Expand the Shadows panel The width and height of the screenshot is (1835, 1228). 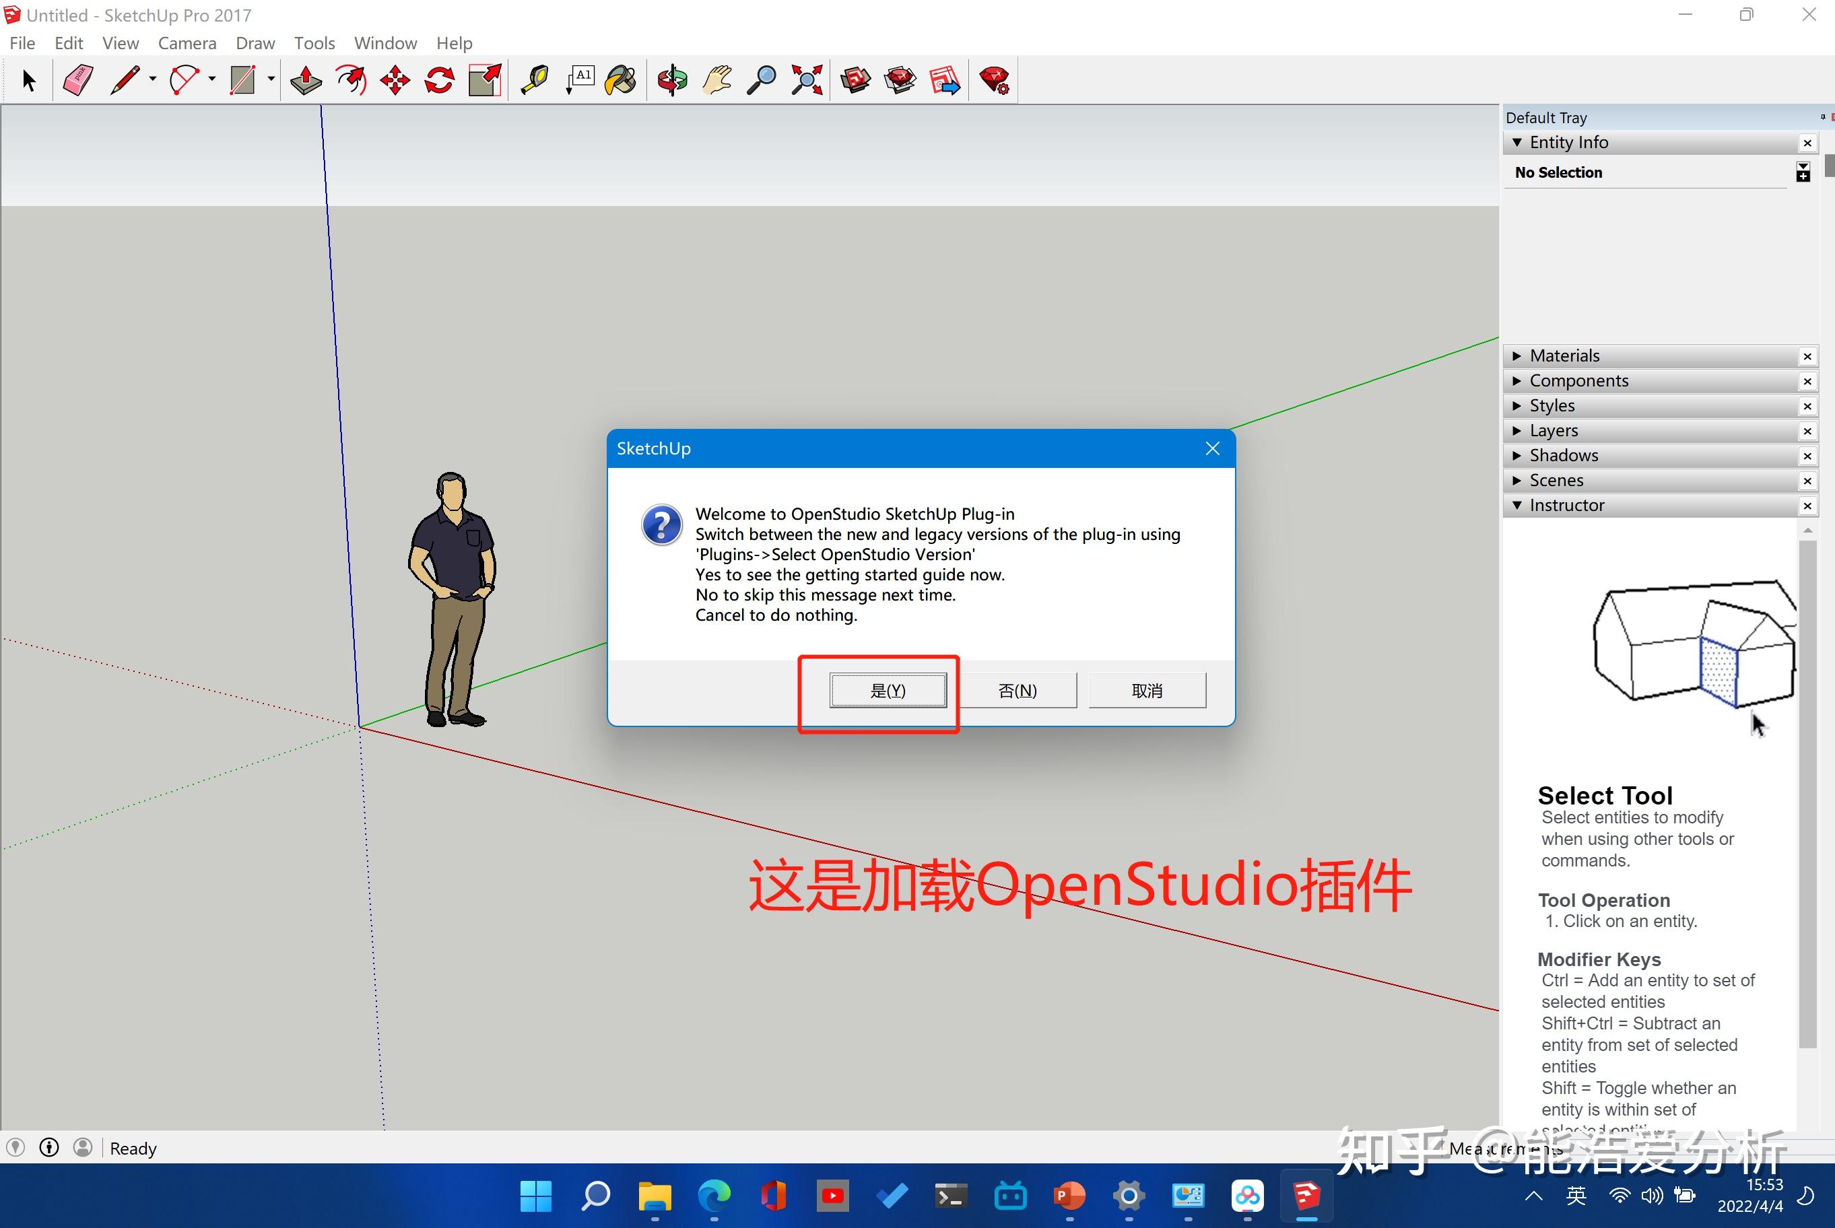[x=1563, y=455]
